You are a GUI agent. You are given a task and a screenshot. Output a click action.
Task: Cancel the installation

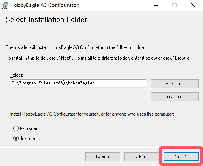103,157
